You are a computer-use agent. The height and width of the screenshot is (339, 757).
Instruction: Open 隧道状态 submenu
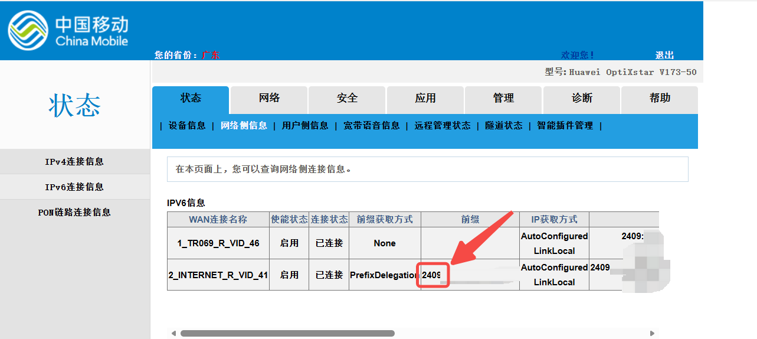tap(504, 126)
